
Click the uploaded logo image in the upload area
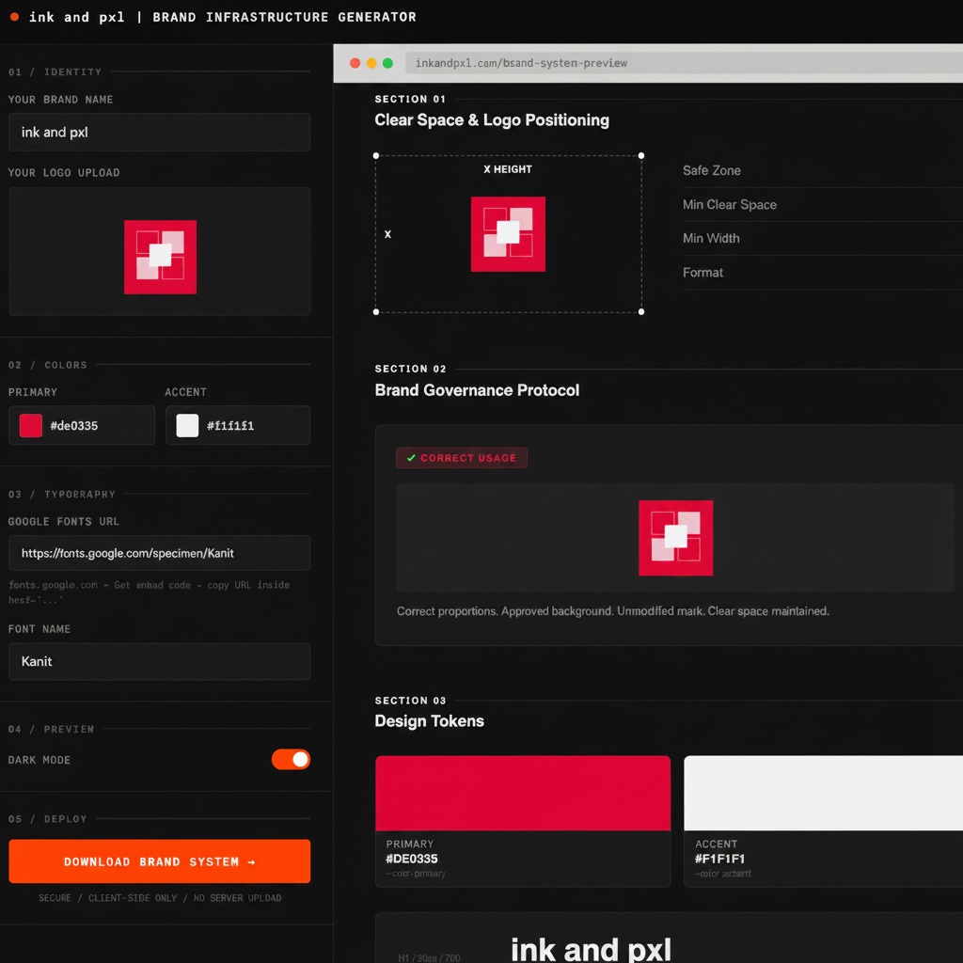[160, 257]
